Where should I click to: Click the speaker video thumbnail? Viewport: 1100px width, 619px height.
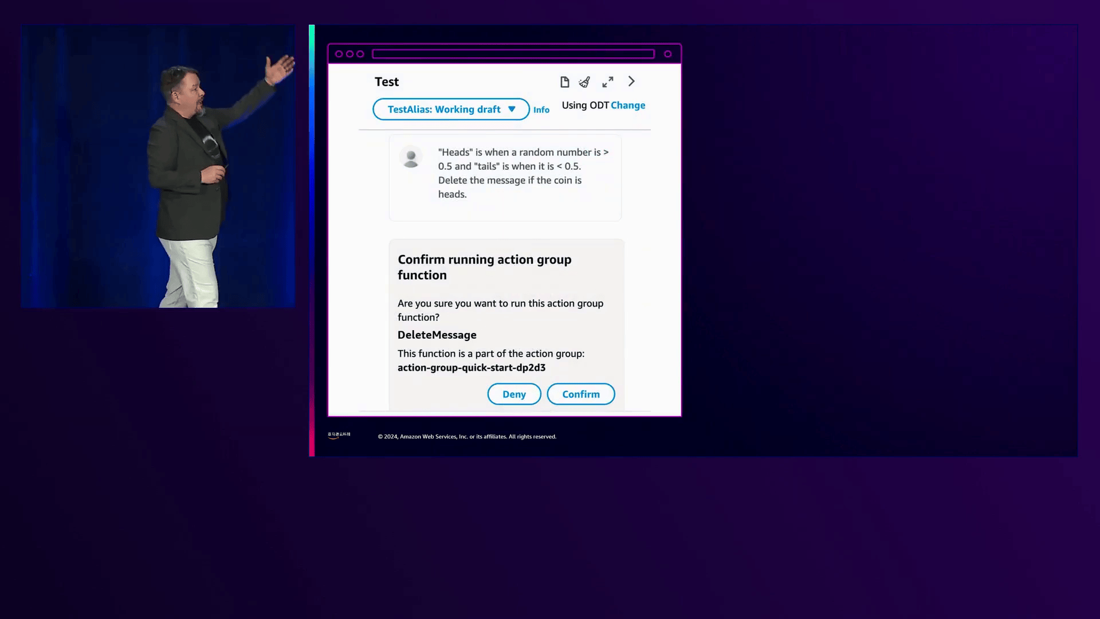pyautogui.click(x=158, y=166)
